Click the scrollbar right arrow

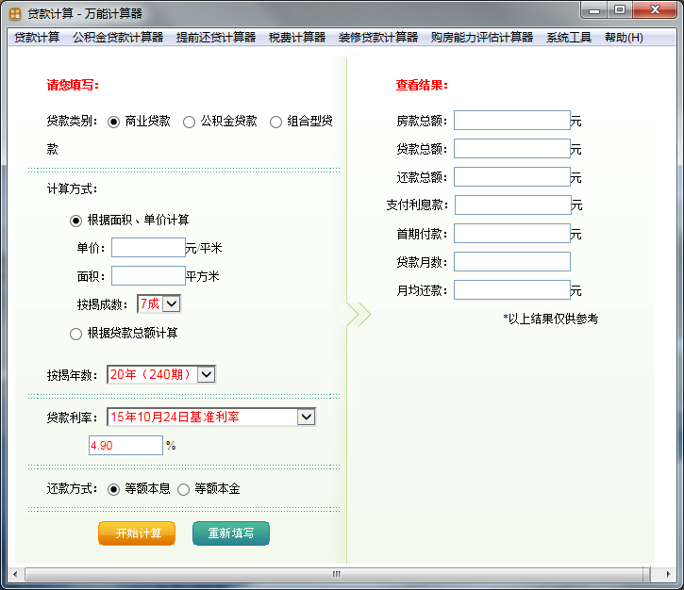click(668, 574)
